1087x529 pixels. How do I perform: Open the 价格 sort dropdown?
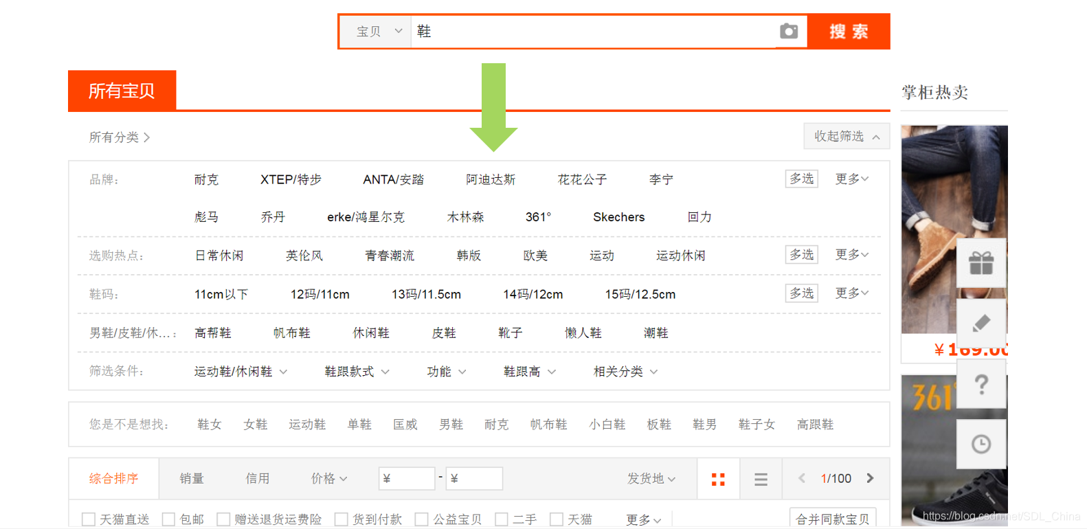[329, 479]
